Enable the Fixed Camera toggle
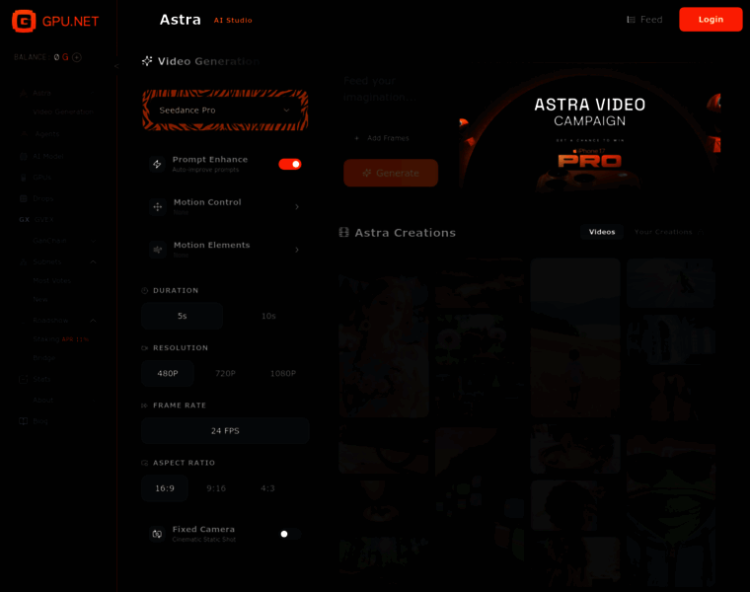750x592 pixels. (289, 534)
